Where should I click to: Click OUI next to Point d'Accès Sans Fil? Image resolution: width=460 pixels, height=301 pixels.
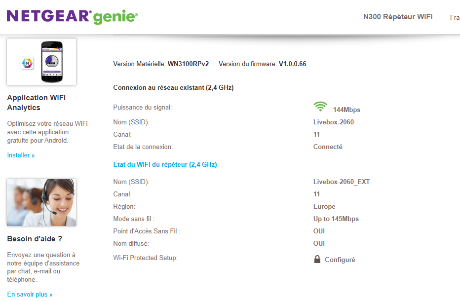coord(319,231)
